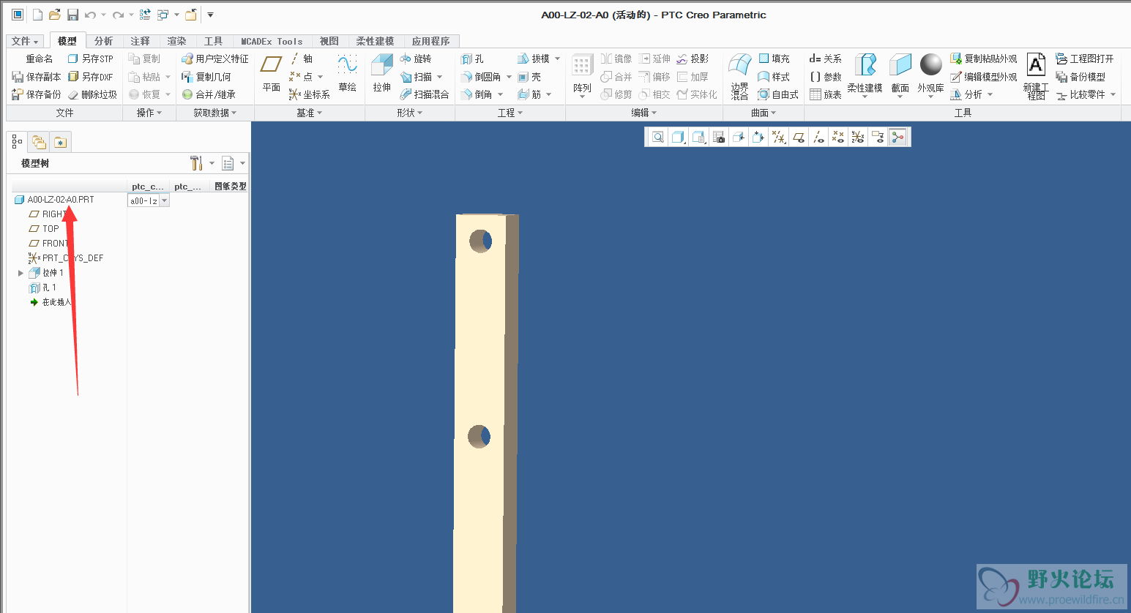Create a datum 平面 (Plane)
Viewport: 1131px width, 613px height.
click(x=272, y=73)
